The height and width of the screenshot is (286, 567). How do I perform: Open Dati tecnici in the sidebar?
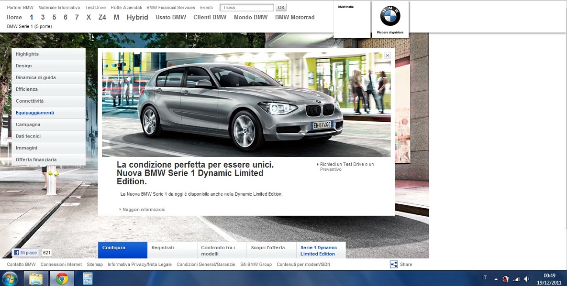[48, 136]
